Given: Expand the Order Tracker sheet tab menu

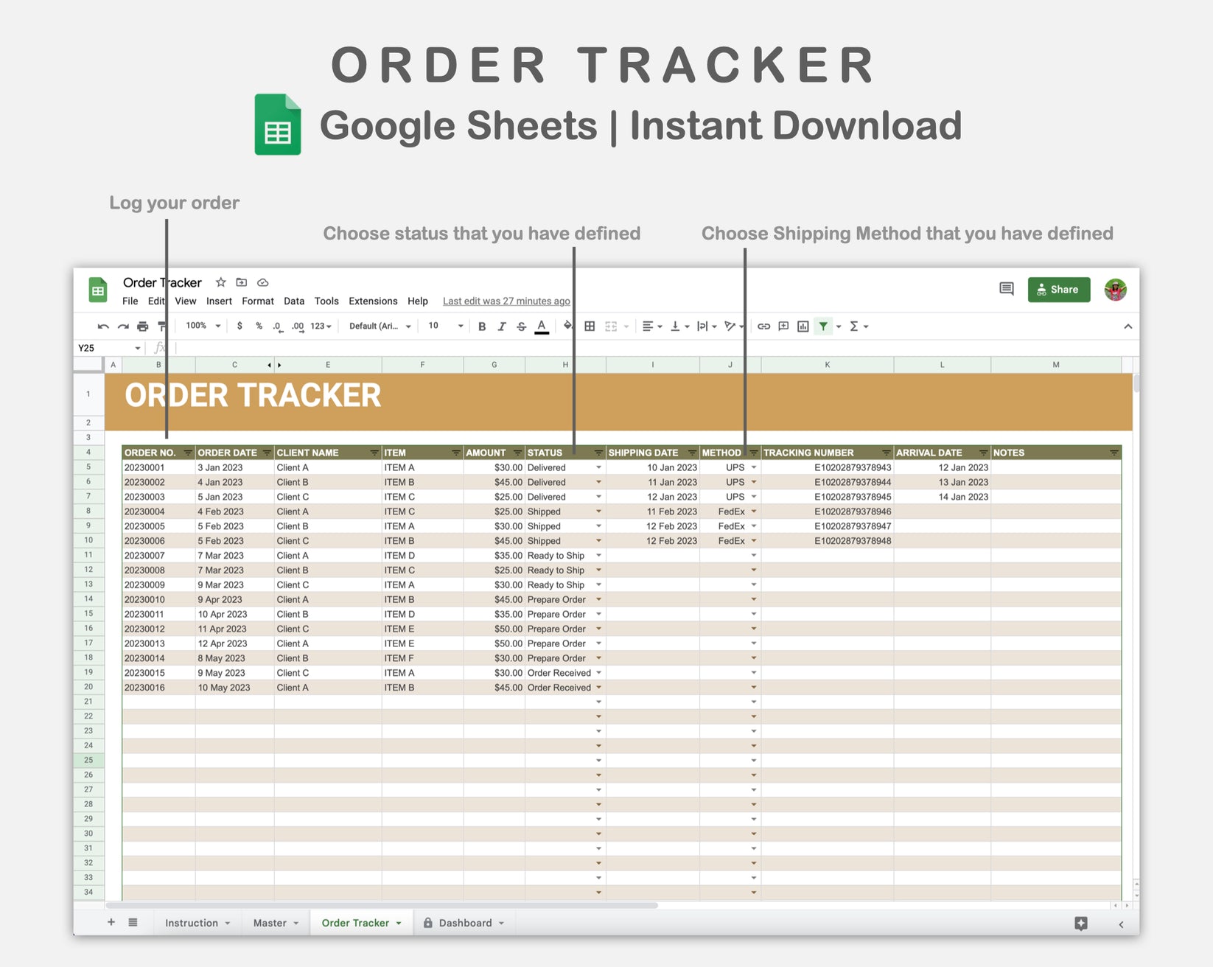Looking at the screenshot, I should (397, 922).
